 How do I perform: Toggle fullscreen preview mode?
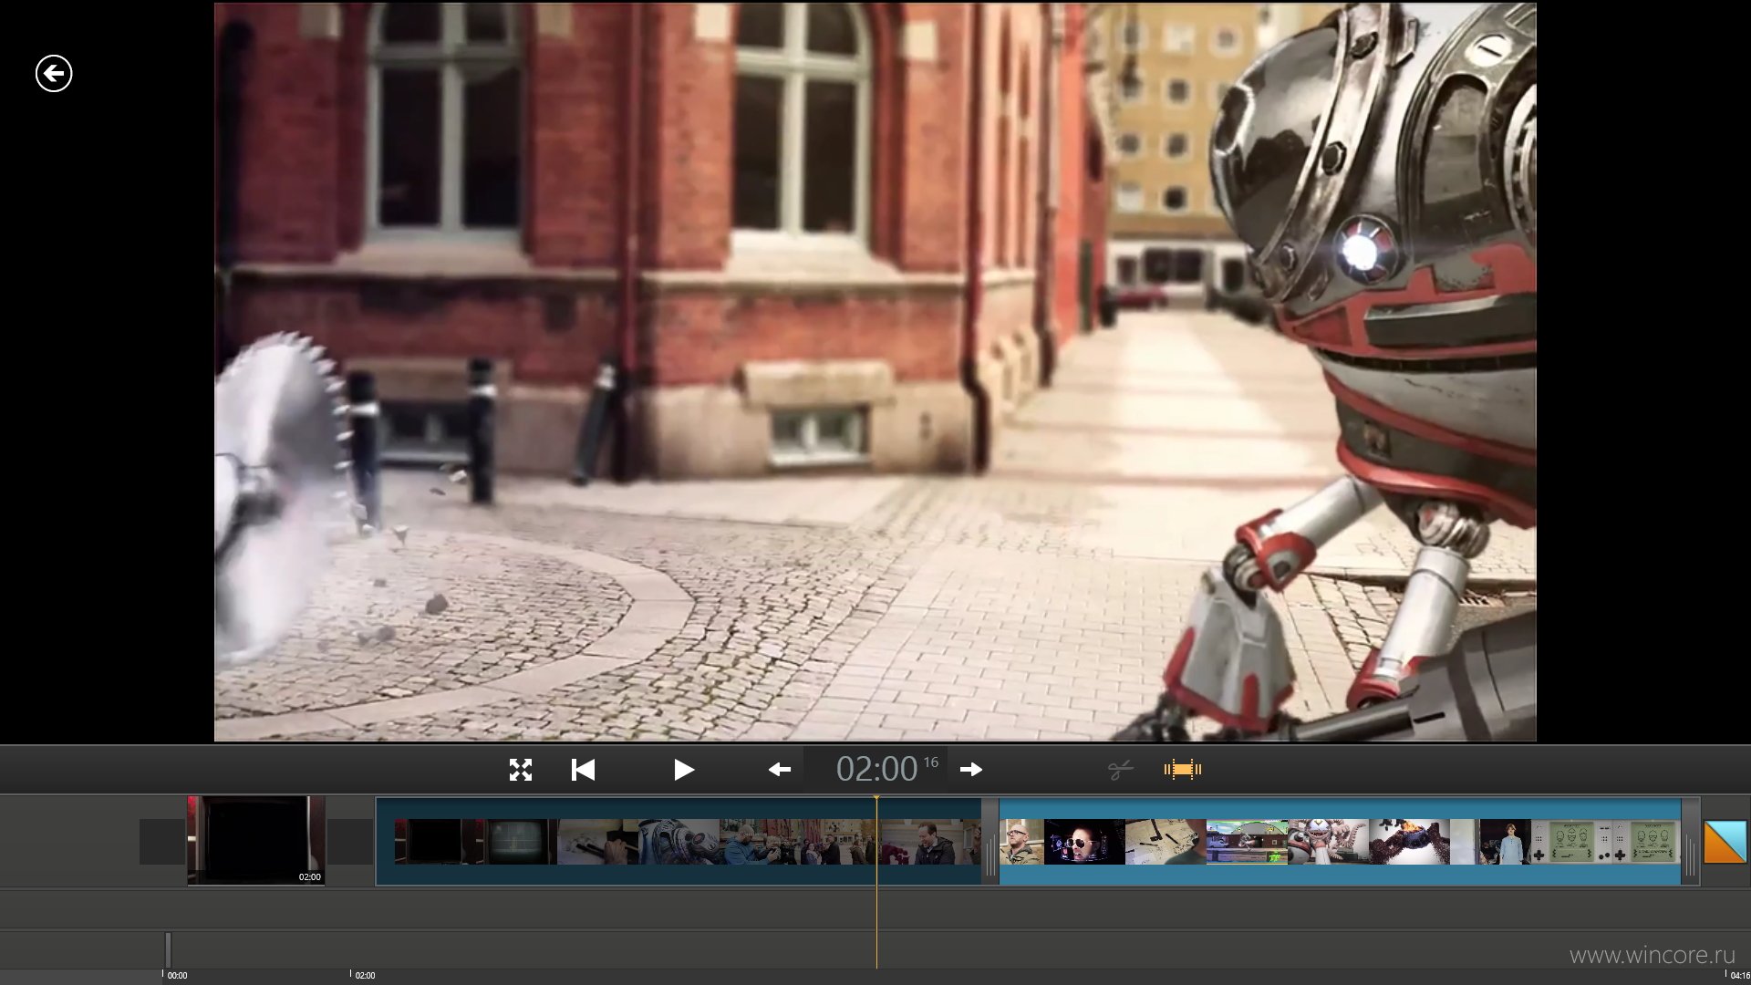coord(520,770)
